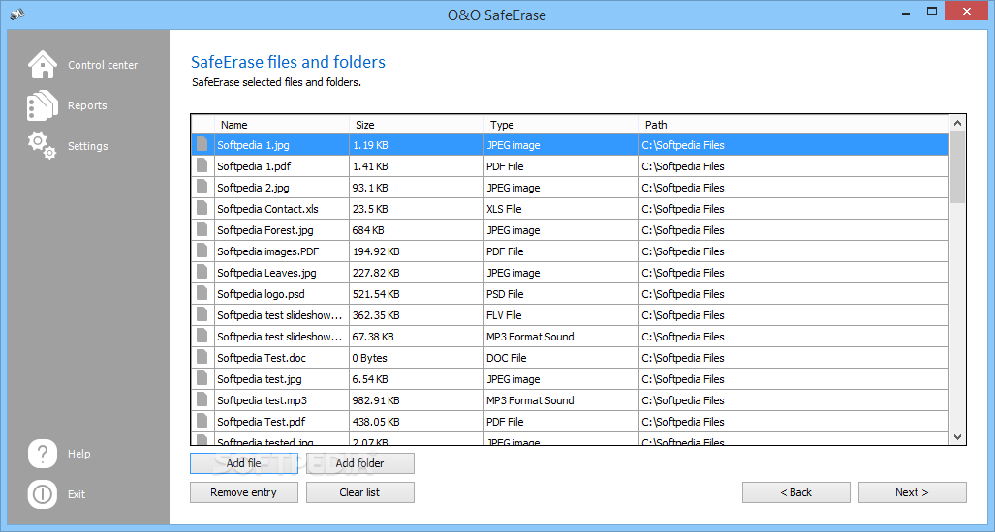The image size is (995, 532).
Task: Go back with the < Back button
Action: tap(795, 492)
